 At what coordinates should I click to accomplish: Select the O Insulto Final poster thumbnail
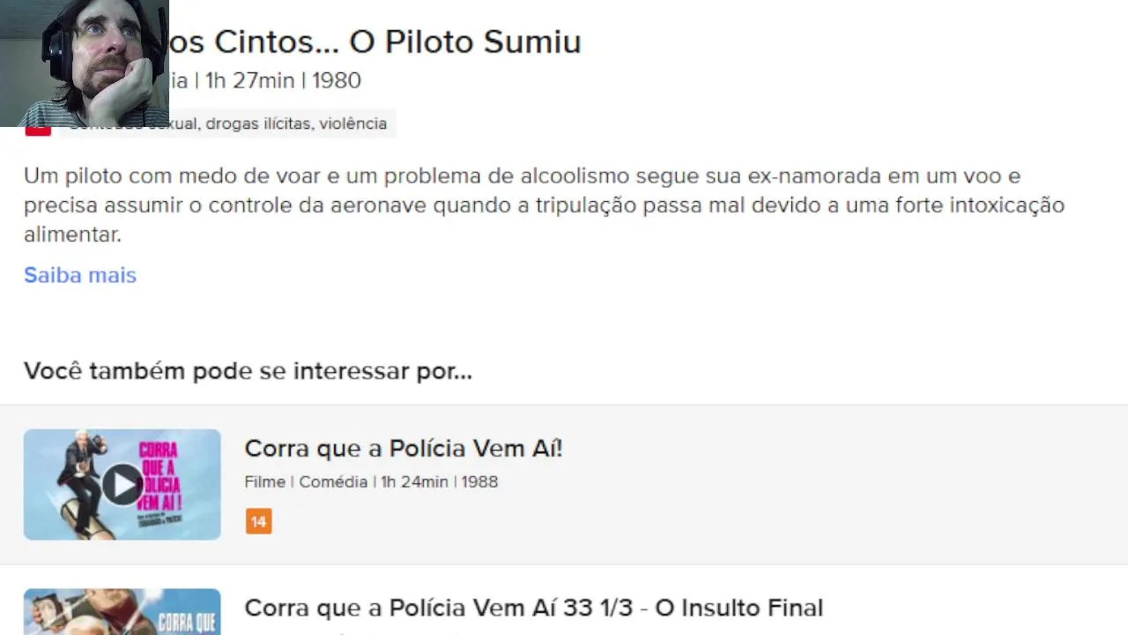[x=122, y=612]
